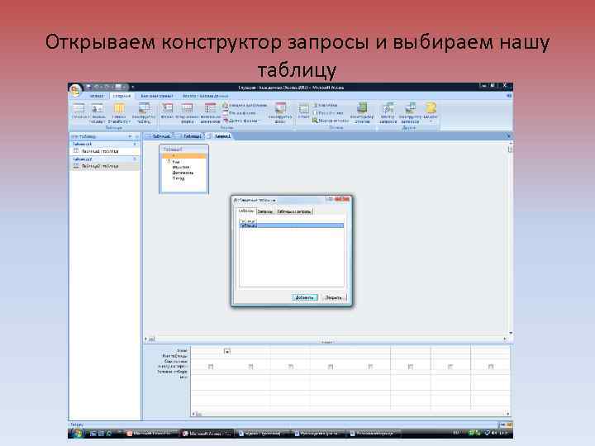Click the Должность field in field list
Image resolution: width=595 pixels, height=446 pixels.
[x=183, y=173]
